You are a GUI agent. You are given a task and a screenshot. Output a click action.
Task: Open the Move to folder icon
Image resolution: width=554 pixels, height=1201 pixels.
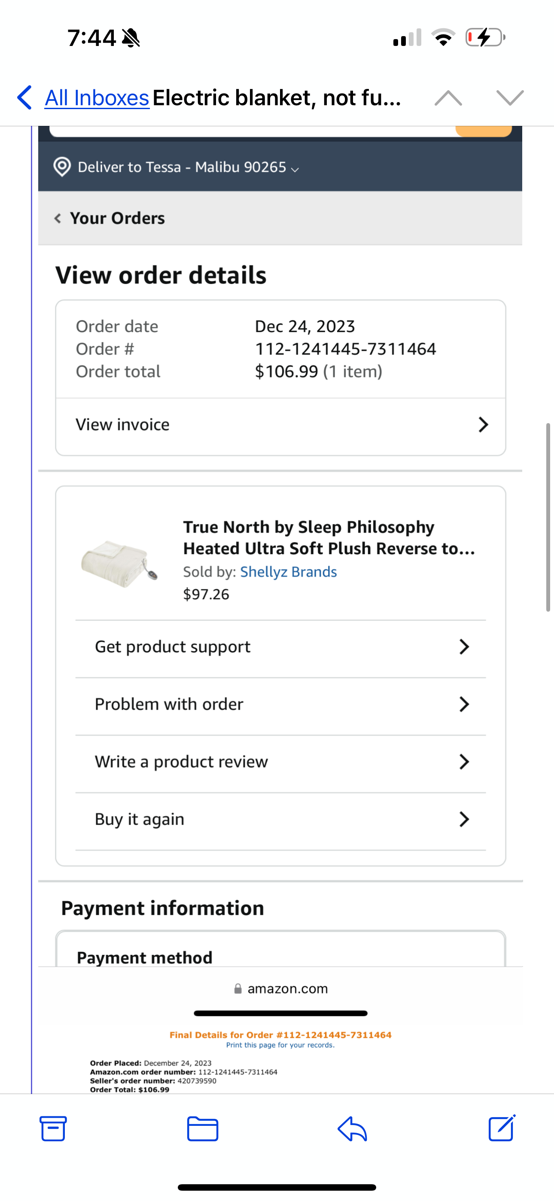pyautogui.click(x=202, y=1129)
